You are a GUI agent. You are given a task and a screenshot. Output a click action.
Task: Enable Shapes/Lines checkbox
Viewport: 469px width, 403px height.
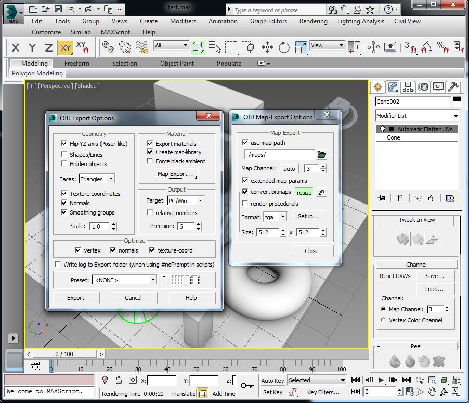(64, 154)
